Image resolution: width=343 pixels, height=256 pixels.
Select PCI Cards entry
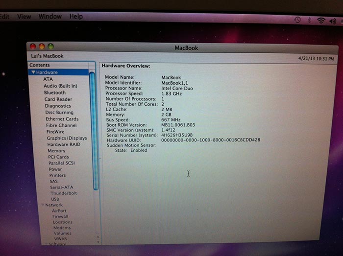pyautogui.click(x=58, y=157)
